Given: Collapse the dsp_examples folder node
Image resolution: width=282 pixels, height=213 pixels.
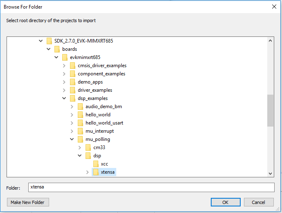Looking at the screenshot, I should click(64, 98).
